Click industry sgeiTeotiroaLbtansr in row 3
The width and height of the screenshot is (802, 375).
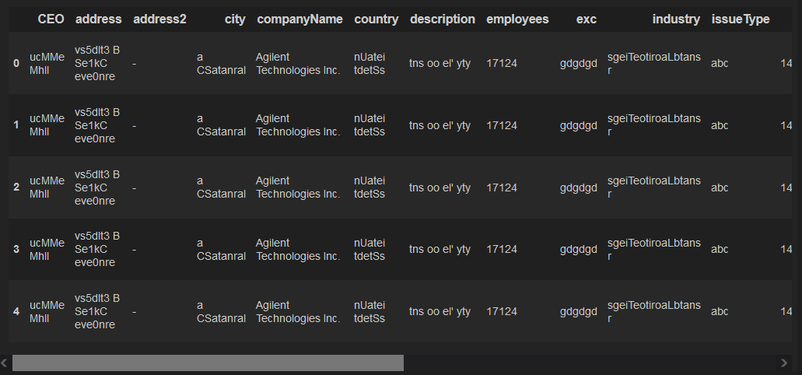click(x=654, y=250)
